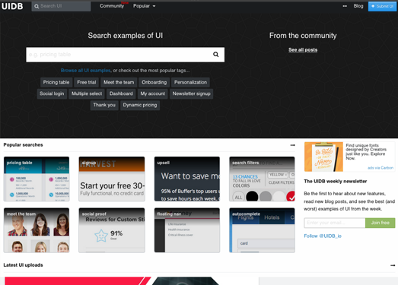The height and width of the screenshot is (285, 398).
Task: Select the Onboarding tag
Action: point(154,82)
